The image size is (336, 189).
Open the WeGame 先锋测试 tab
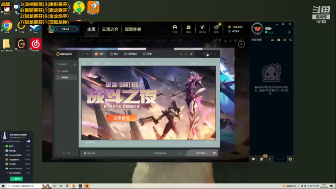click(x=131, y=54)
